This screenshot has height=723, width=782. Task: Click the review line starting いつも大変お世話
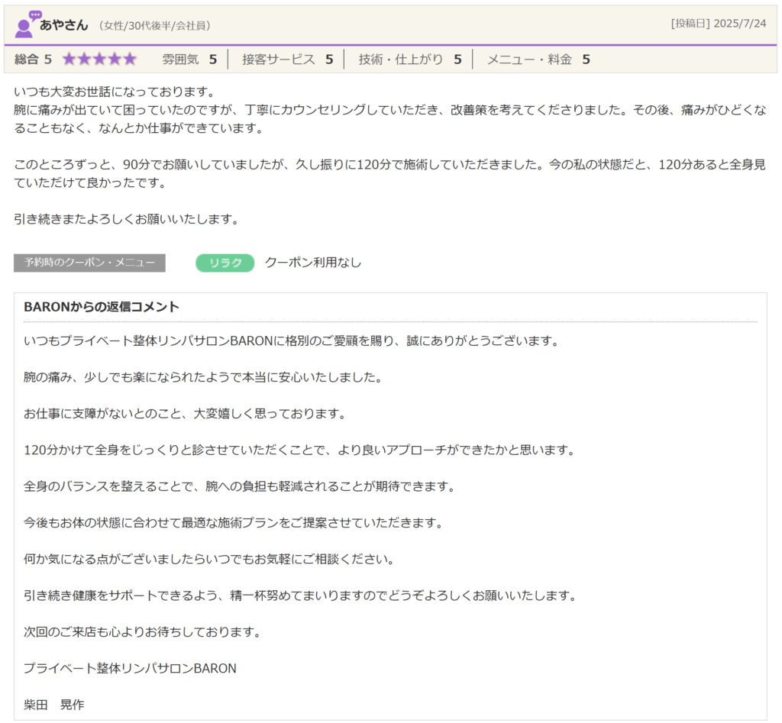[115, 92]
